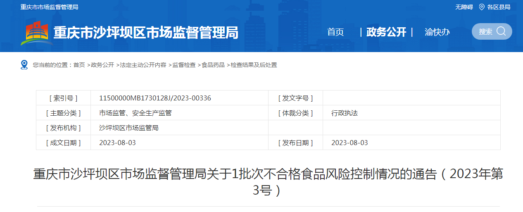Go to 政务公开 in breadcrumb
This screenshot has height=212, width=523.
click(x=102, y=65)
